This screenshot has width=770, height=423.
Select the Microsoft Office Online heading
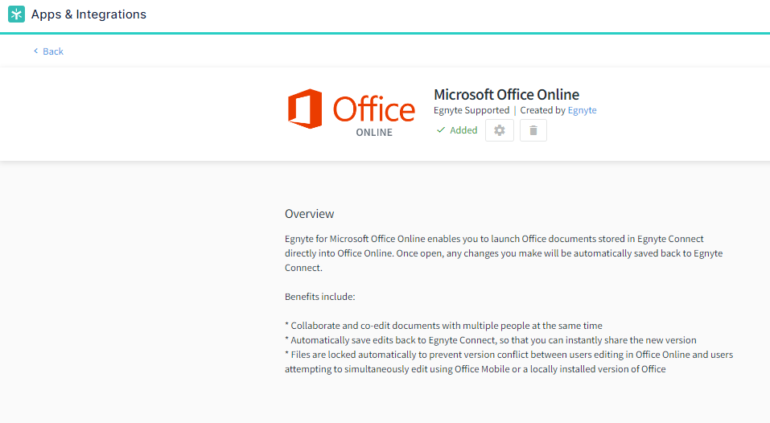tap(506, 94)
